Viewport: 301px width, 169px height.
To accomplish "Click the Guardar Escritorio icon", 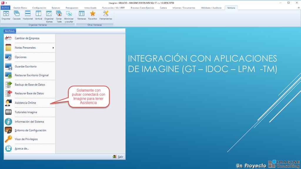I will 8,66.
